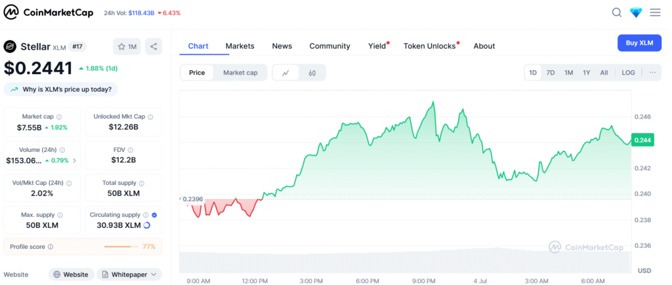Click the Max. supply info icon
This screenshot has height=285, width=672.
point(60,216)
